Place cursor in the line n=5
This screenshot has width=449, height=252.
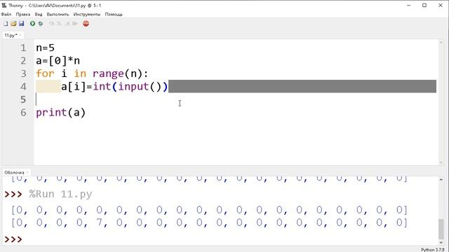[x=45, y=48]
